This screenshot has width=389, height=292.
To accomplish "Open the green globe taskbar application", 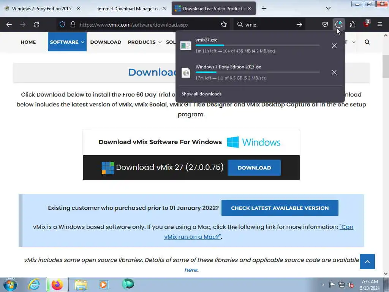I will (128, 284).
